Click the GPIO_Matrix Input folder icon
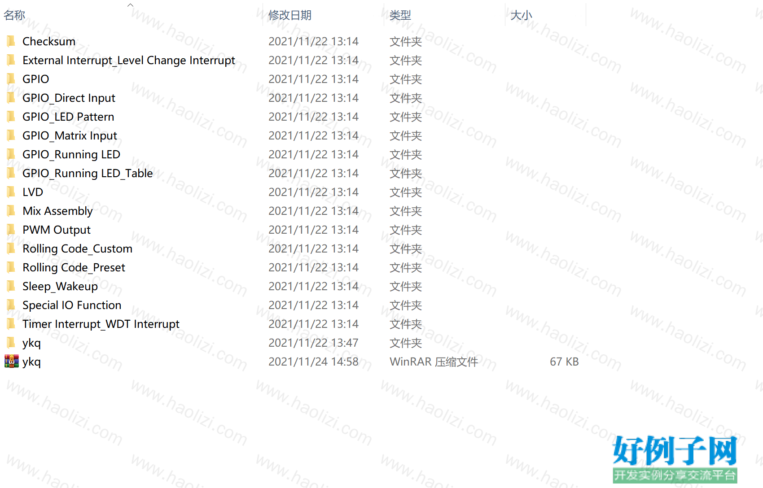763x488 pixels. [x=11, y=135]
